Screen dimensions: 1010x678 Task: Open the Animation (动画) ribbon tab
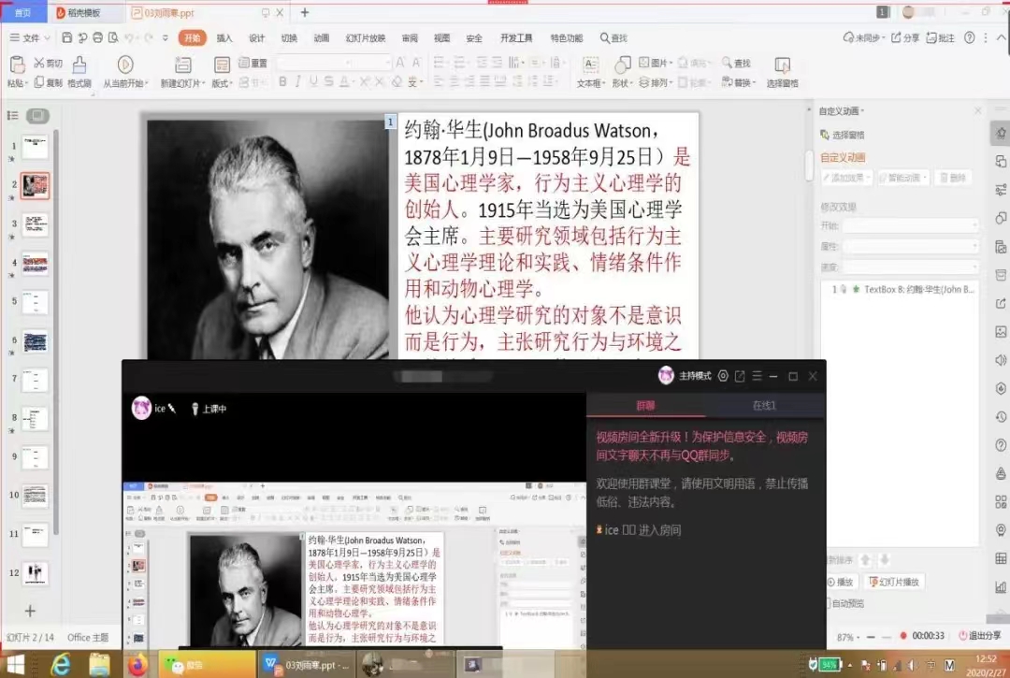[321, 38]
